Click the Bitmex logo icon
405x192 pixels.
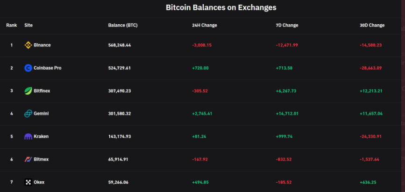point(28,159)
